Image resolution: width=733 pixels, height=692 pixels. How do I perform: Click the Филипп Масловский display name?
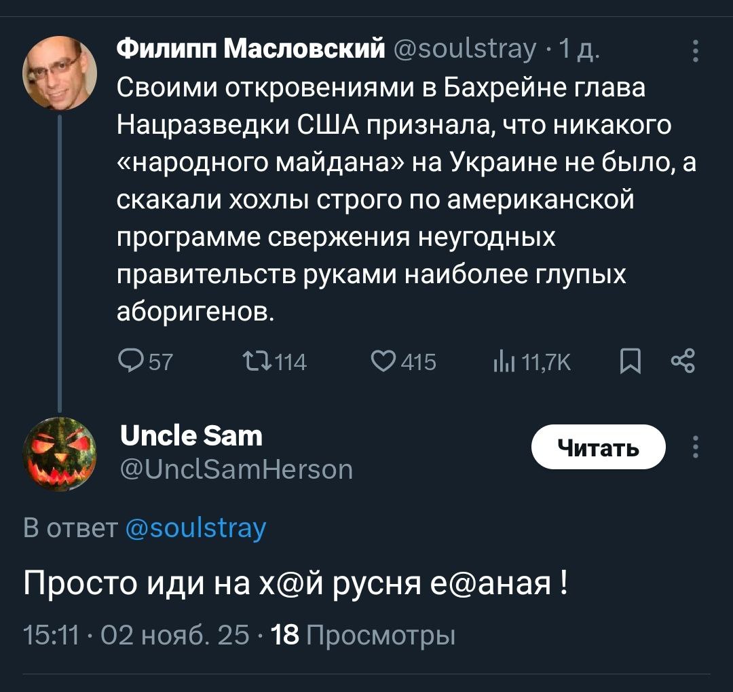coord(251,49)
